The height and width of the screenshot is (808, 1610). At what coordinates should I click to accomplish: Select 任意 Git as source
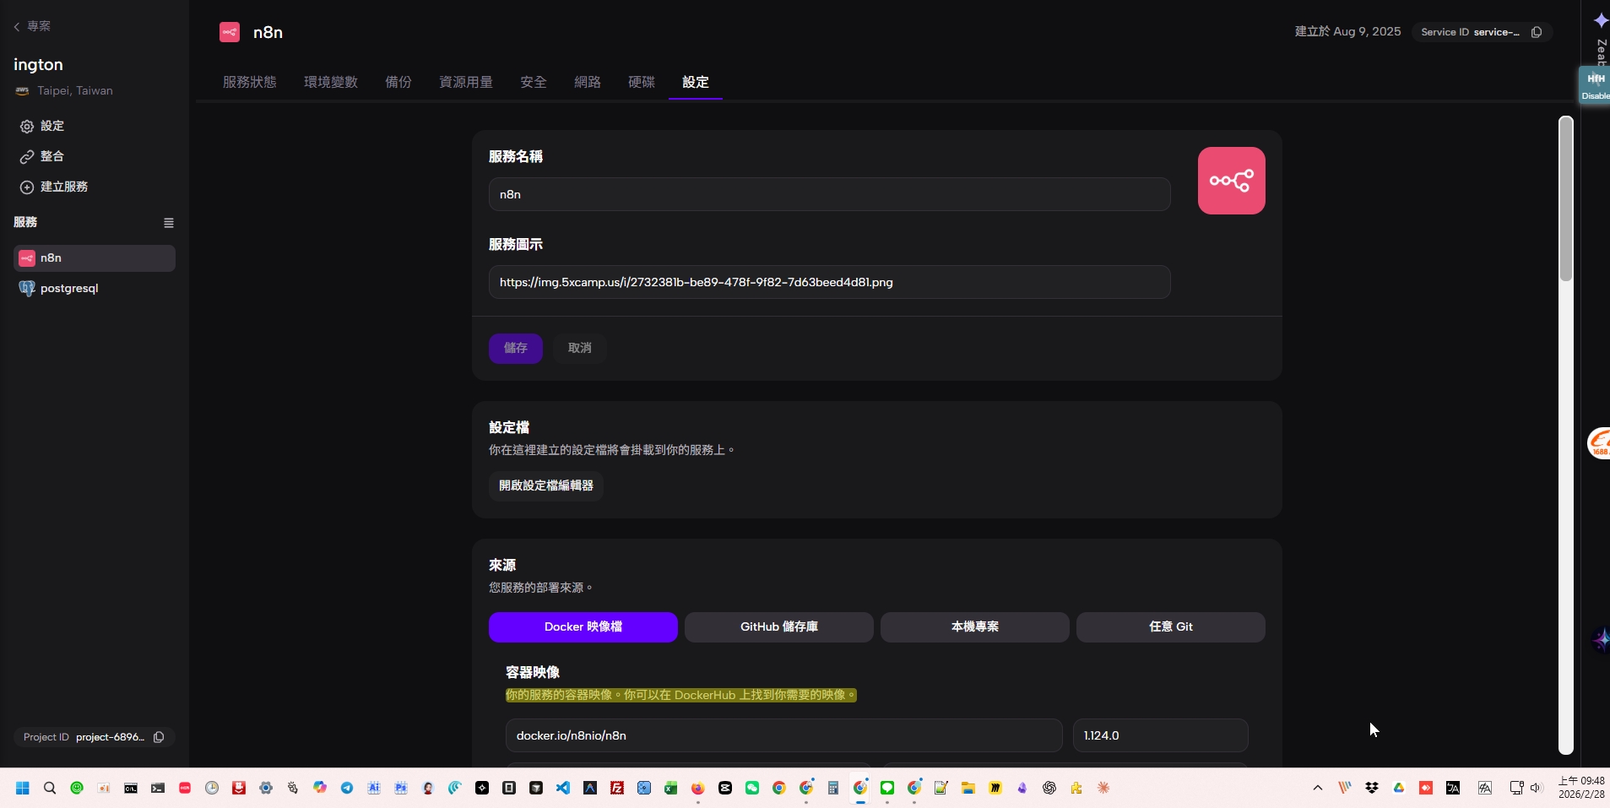[x=1171, y=626]
